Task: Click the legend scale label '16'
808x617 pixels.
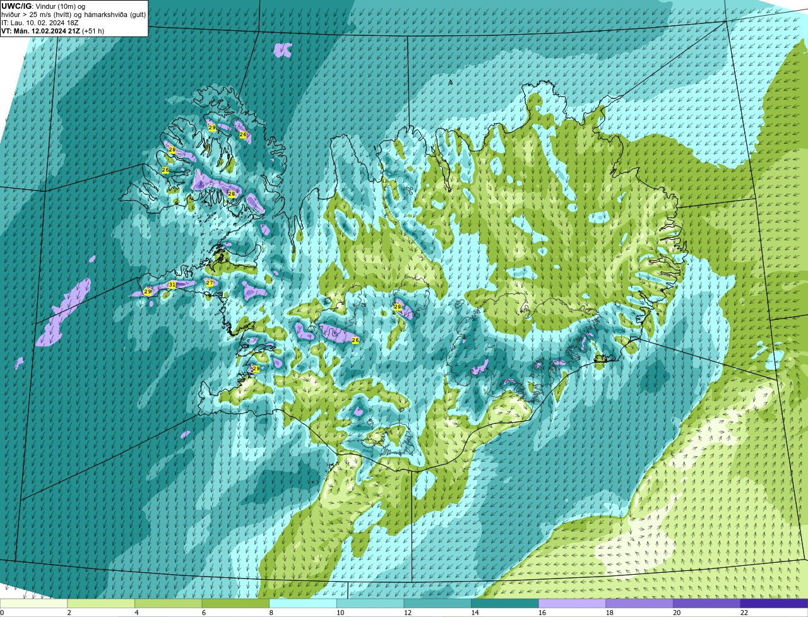Action: click(x=542, y=613)
